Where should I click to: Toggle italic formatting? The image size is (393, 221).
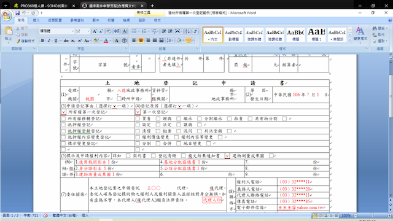(49, 41)
